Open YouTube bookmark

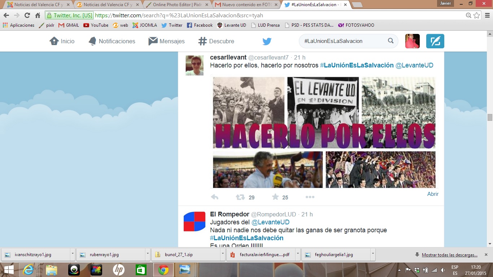[96, 25]
